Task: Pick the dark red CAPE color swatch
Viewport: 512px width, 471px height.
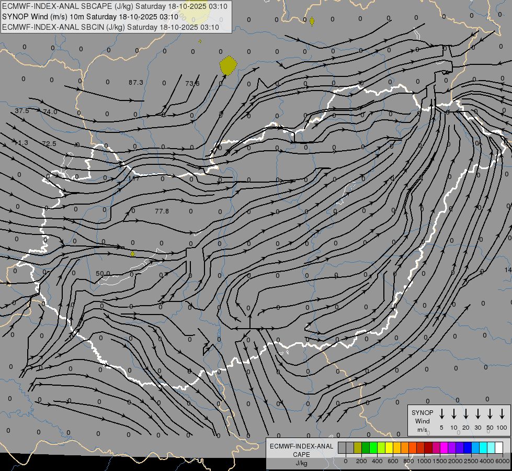Action: pos(428,447)
